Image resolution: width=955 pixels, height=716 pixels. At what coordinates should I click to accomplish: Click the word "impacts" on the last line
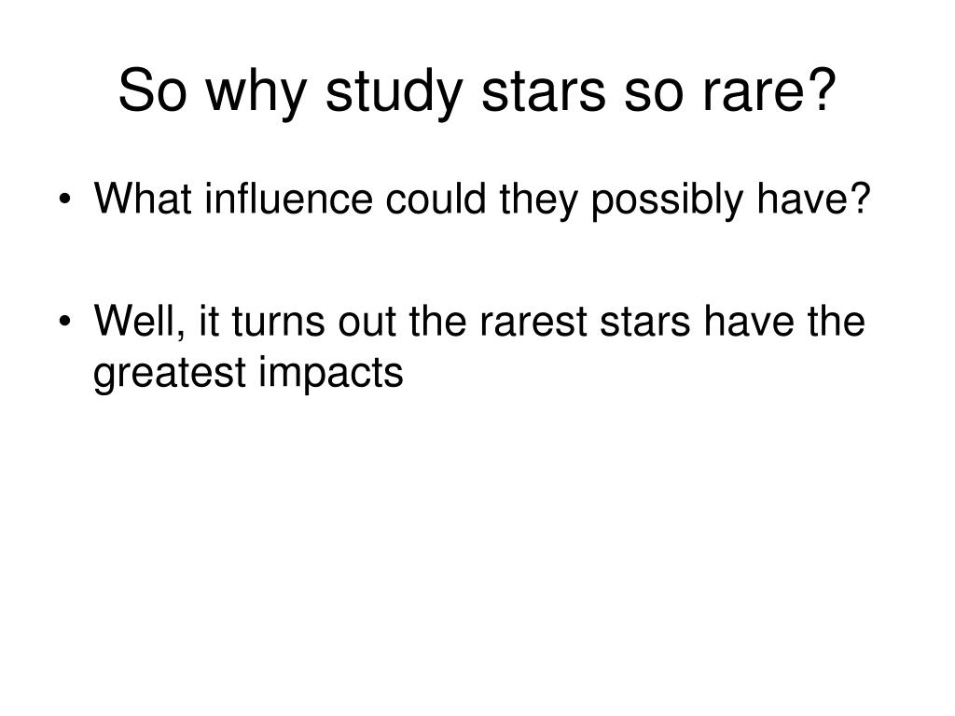click(x=331, y=374)
